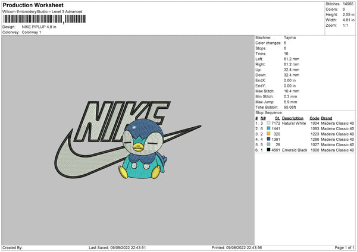Click the 'Up:' label
Image resolution: width=357 pixels, height=252 pixels.
258,70
